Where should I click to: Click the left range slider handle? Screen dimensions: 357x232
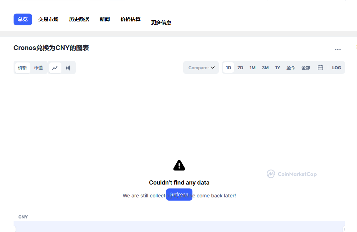pos(15,229)
